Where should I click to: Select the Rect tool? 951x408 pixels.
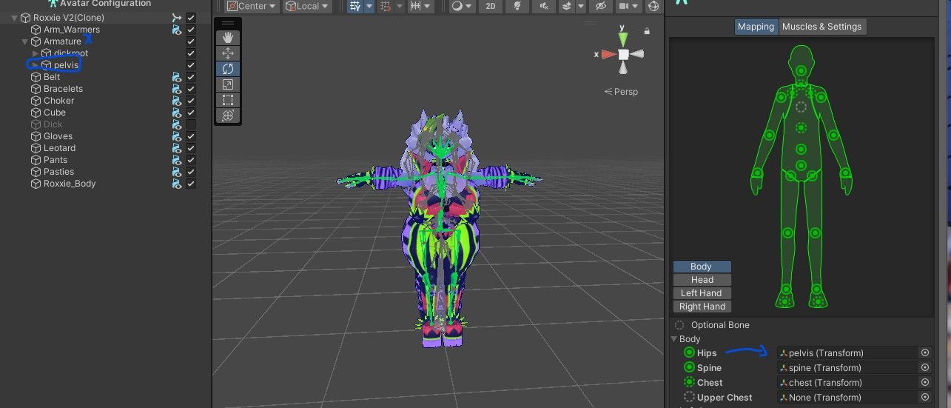coord(228,100)
